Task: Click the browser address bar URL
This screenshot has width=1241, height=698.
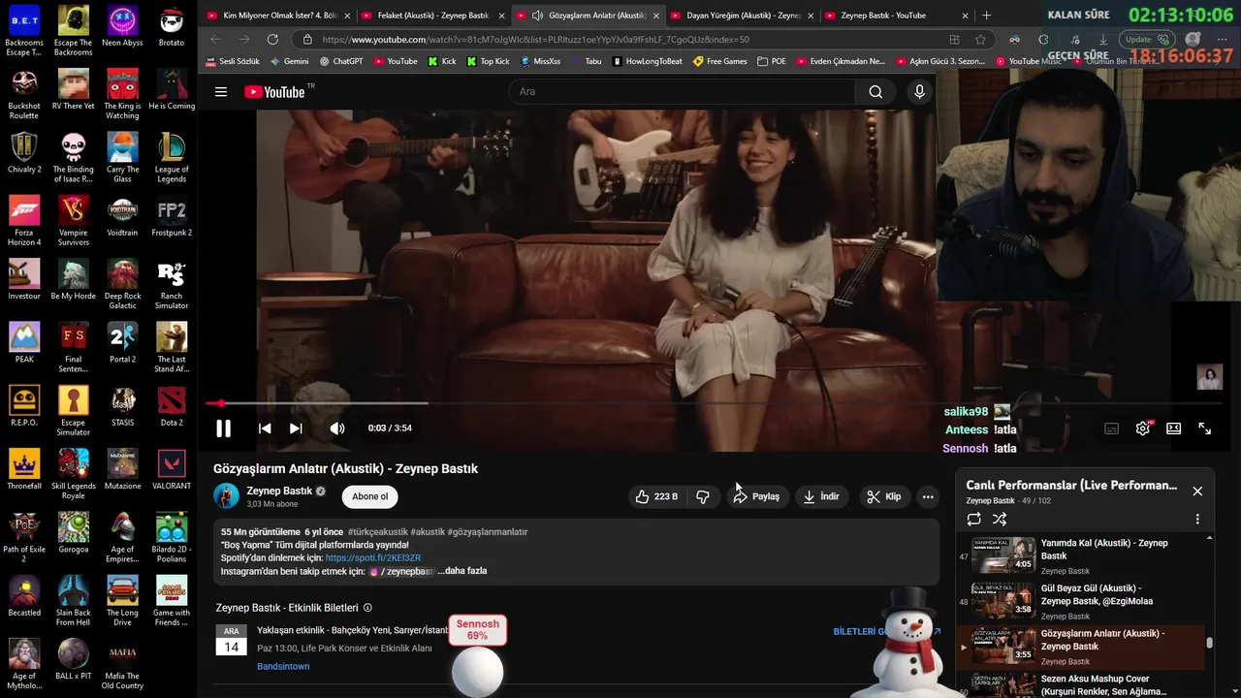Action: tap(535, 40)
